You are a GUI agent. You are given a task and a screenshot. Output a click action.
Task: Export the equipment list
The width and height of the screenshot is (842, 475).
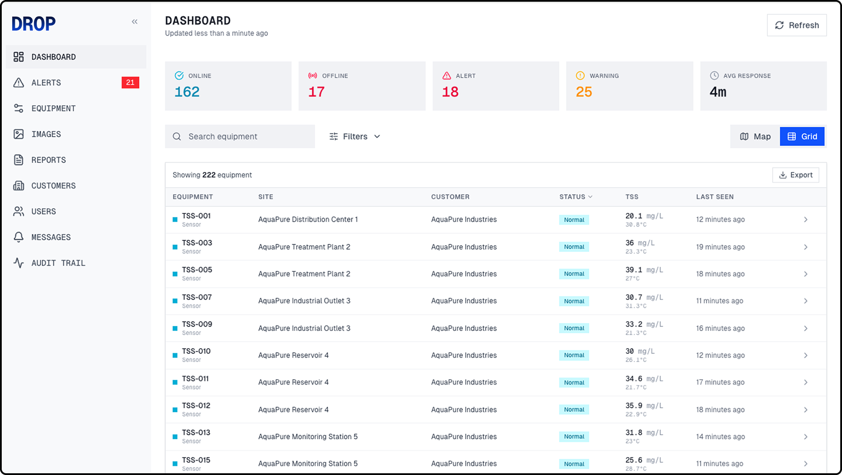tap(796, 175)
